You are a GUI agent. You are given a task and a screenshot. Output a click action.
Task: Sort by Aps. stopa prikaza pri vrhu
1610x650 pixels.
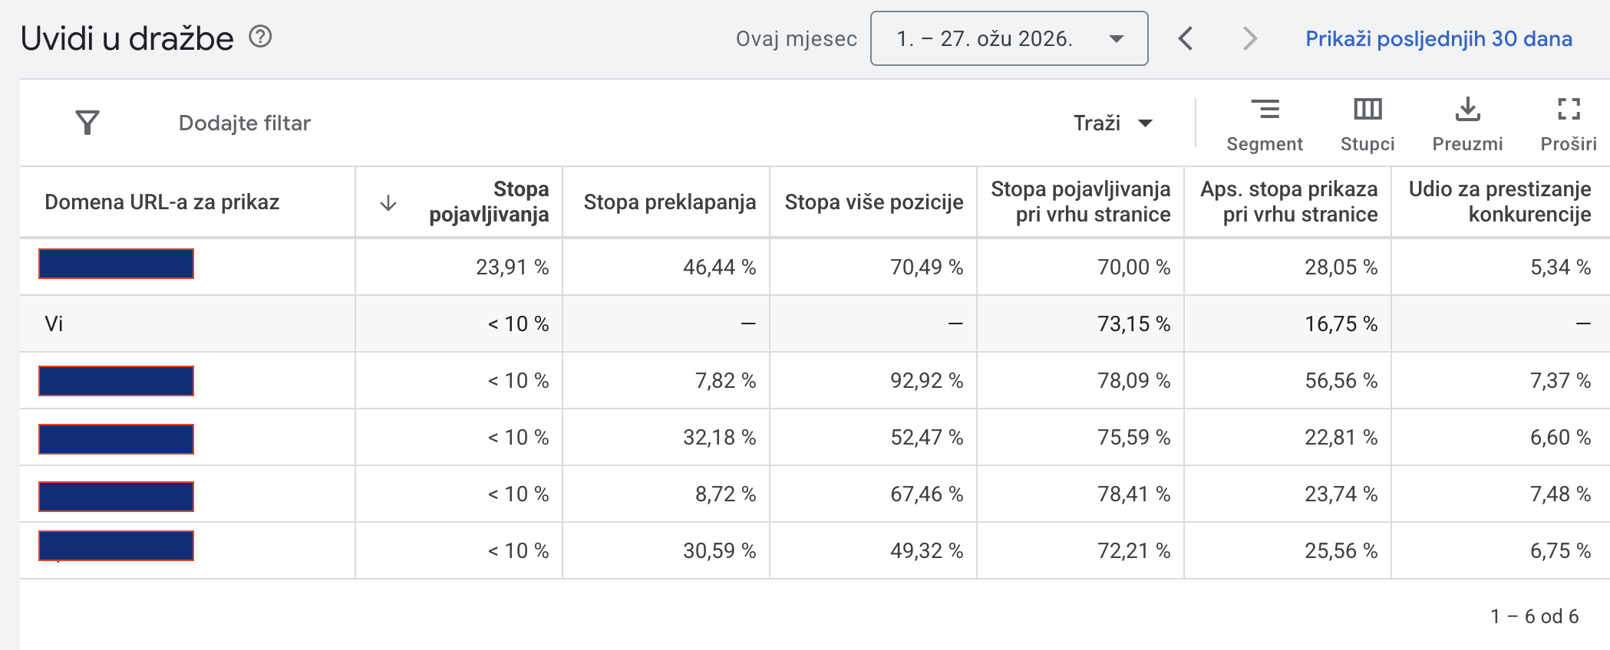(1288, 202)
